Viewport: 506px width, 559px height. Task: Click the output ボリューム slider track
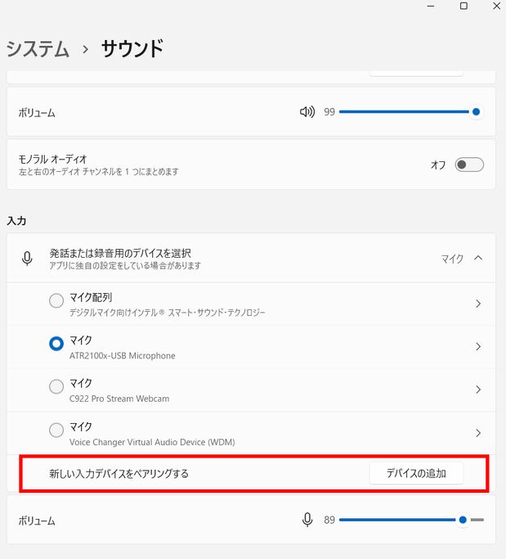(407, 112)
